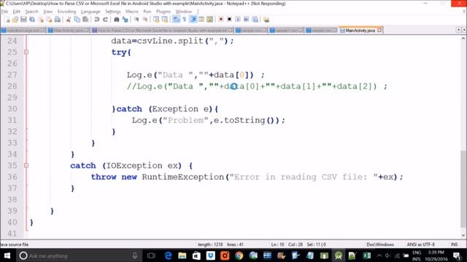Click the tab list right arrow
The height and width of the screenshot is (262, 467).
(464, 30)
